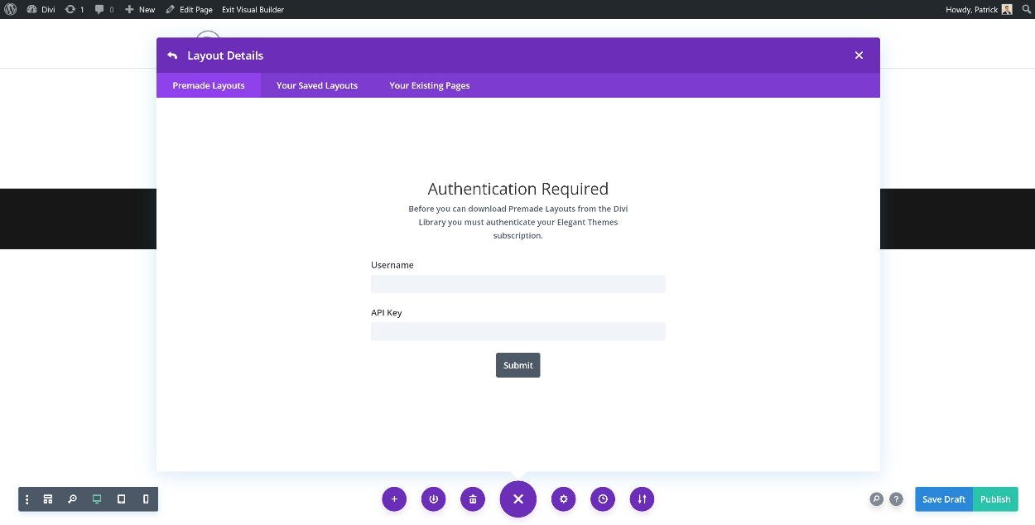Open editing history clock button

[603, 499]
